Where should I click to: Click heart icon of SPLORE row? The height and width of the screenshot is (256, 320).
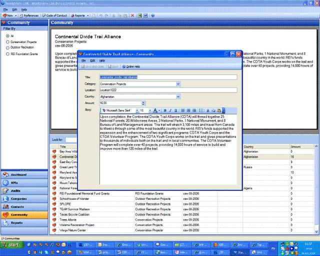[x=54, y=204]
